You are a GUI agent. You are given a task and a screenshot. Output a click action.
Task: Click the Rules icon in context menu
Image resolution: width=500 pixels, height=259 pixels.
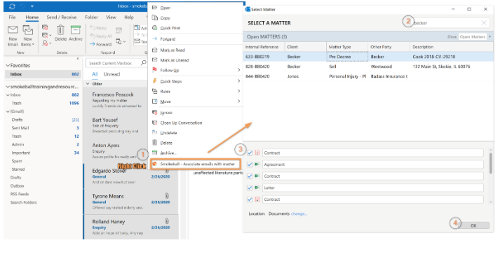[x=155, y=91]
